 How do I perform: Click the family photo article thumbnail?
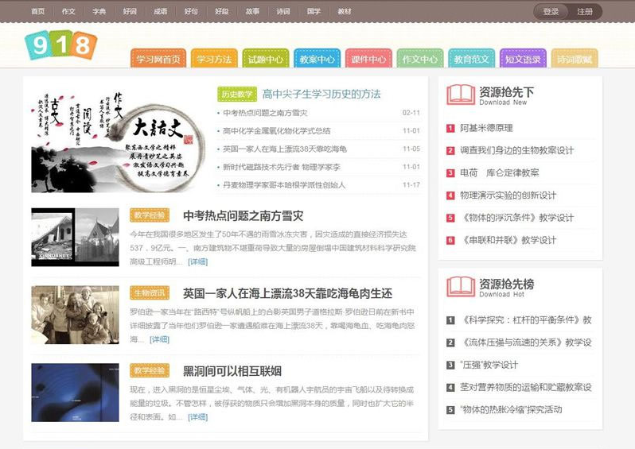[x=75, y=315]
